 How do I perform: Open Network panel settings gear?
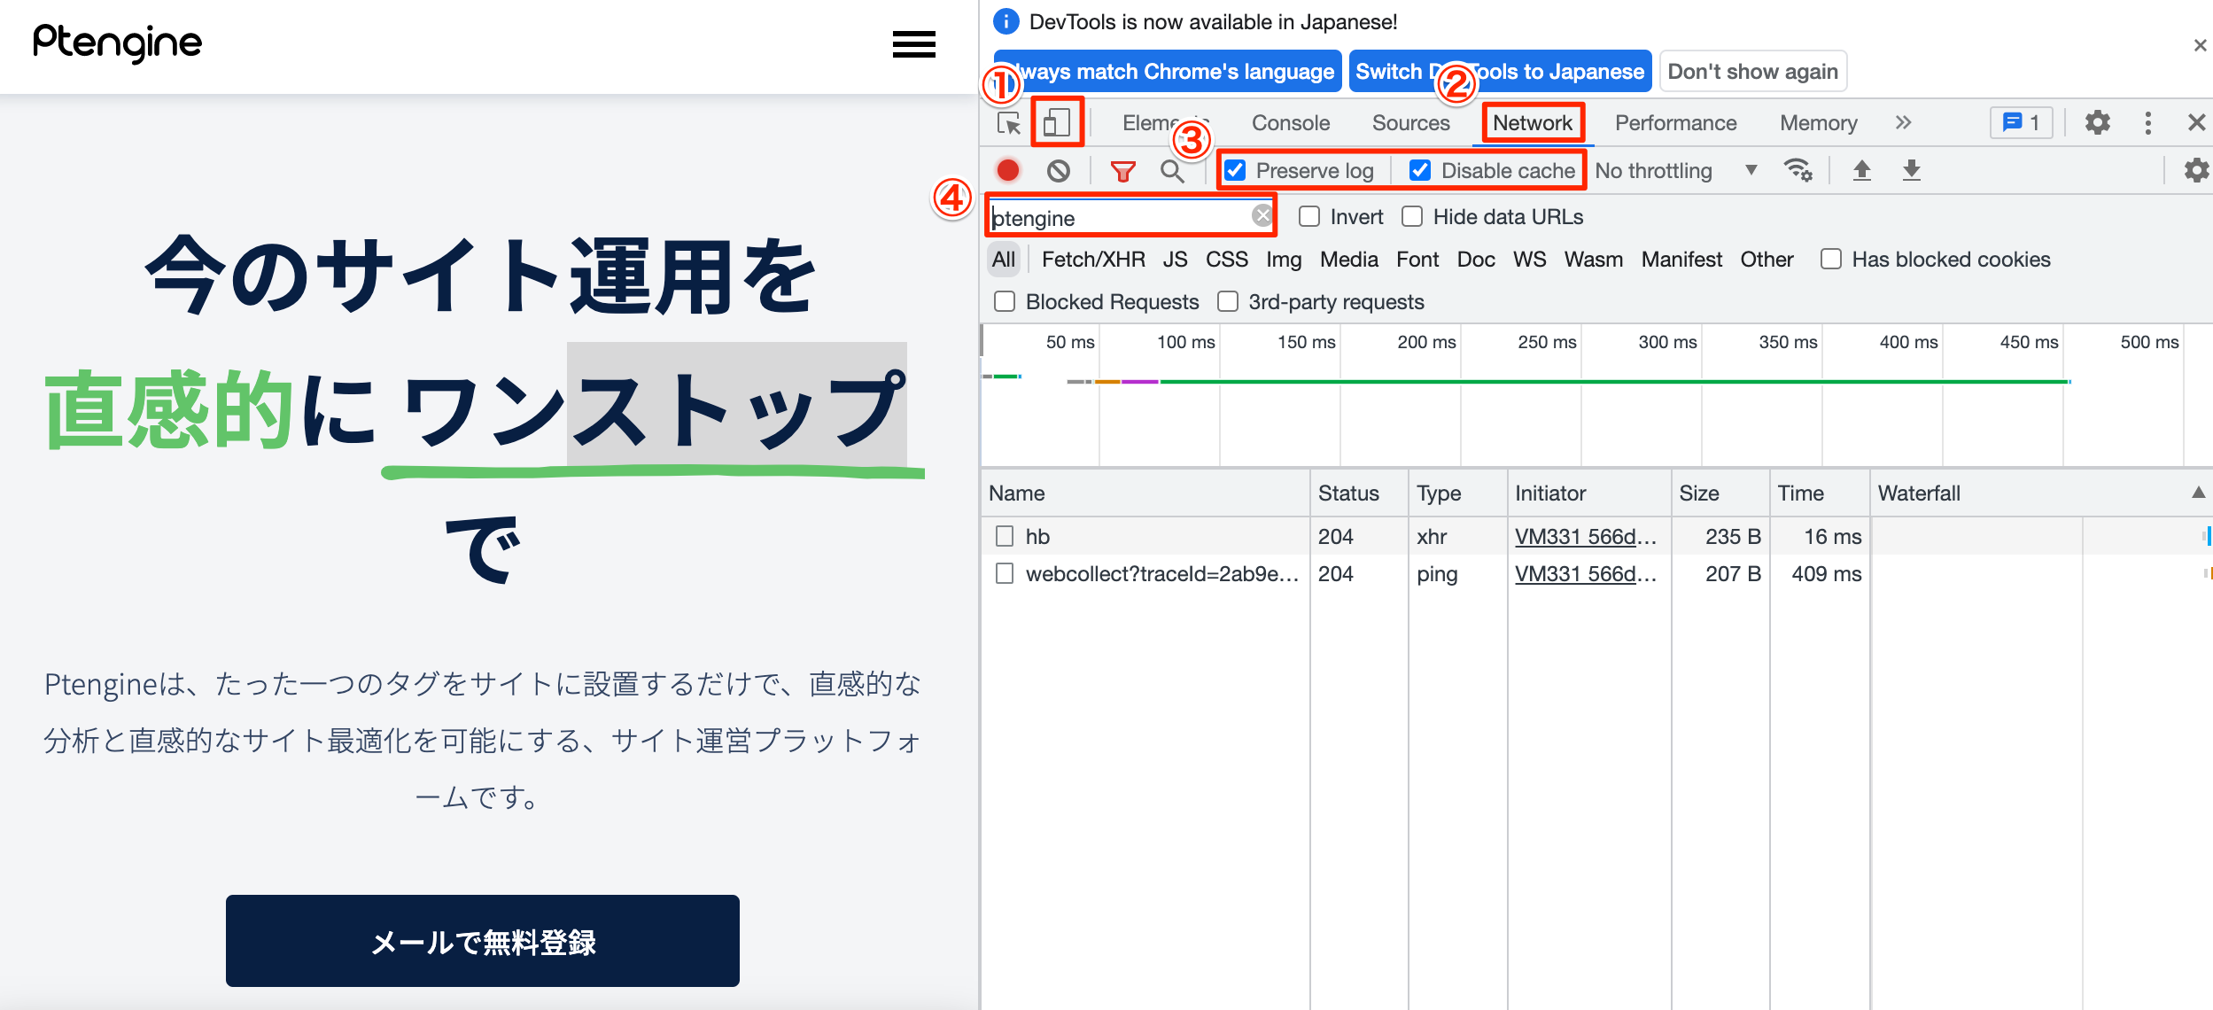pos(2196,170)
